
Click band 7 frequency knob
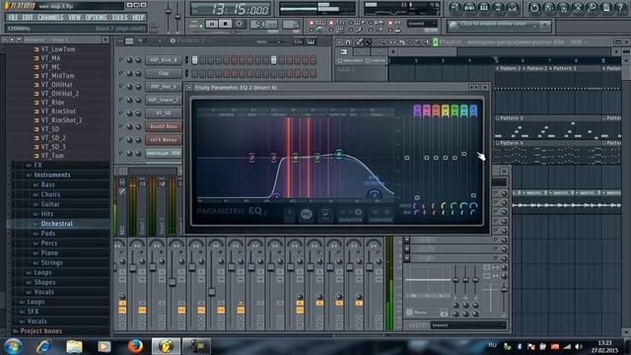[x=473, y=206]
